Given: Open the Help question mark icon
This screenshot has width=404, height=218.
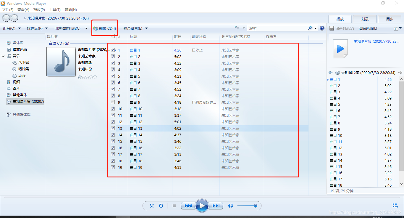Looking at the screenshot, I should 322,28.
